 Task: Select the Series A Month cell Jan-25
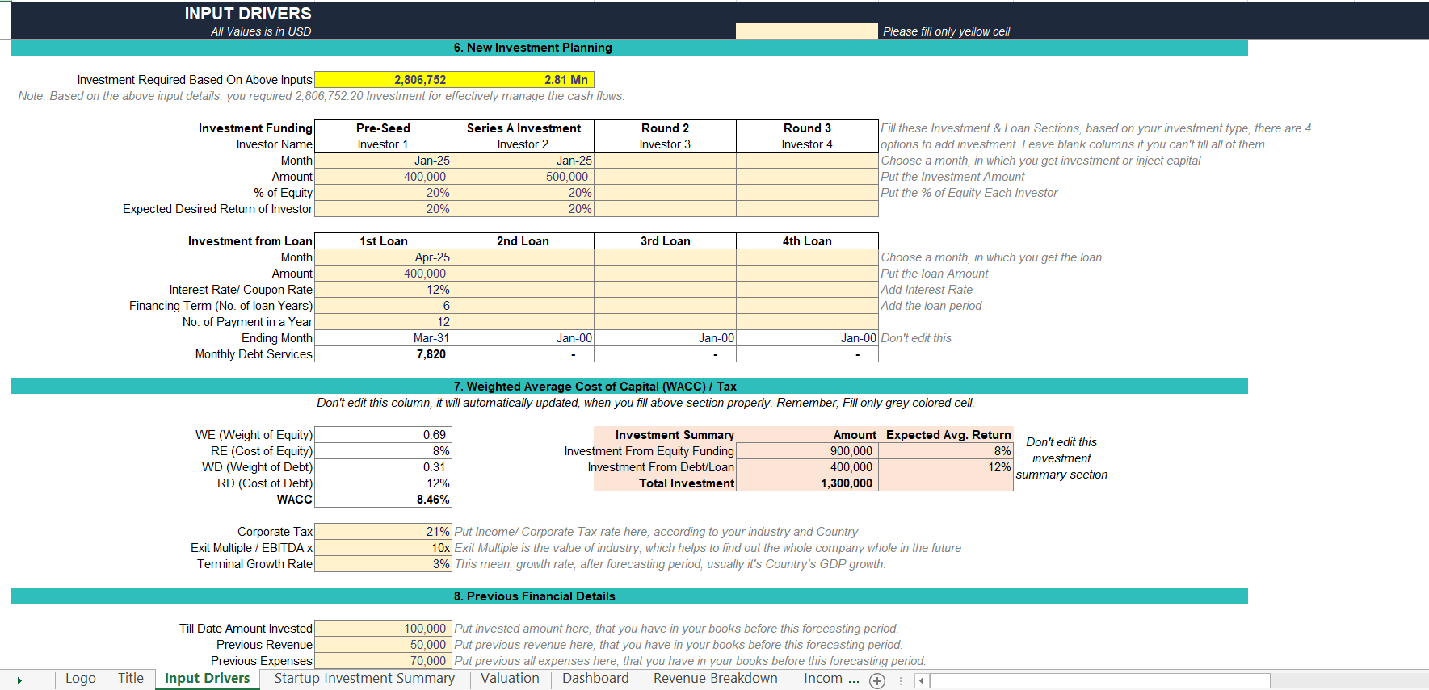(x=523, y=161)
